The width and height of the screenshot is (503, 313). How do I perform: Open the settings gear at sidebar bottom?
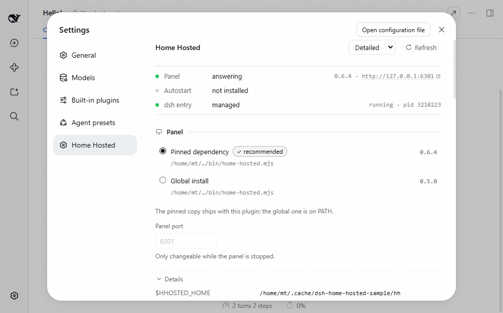click(x=14, y=296)
